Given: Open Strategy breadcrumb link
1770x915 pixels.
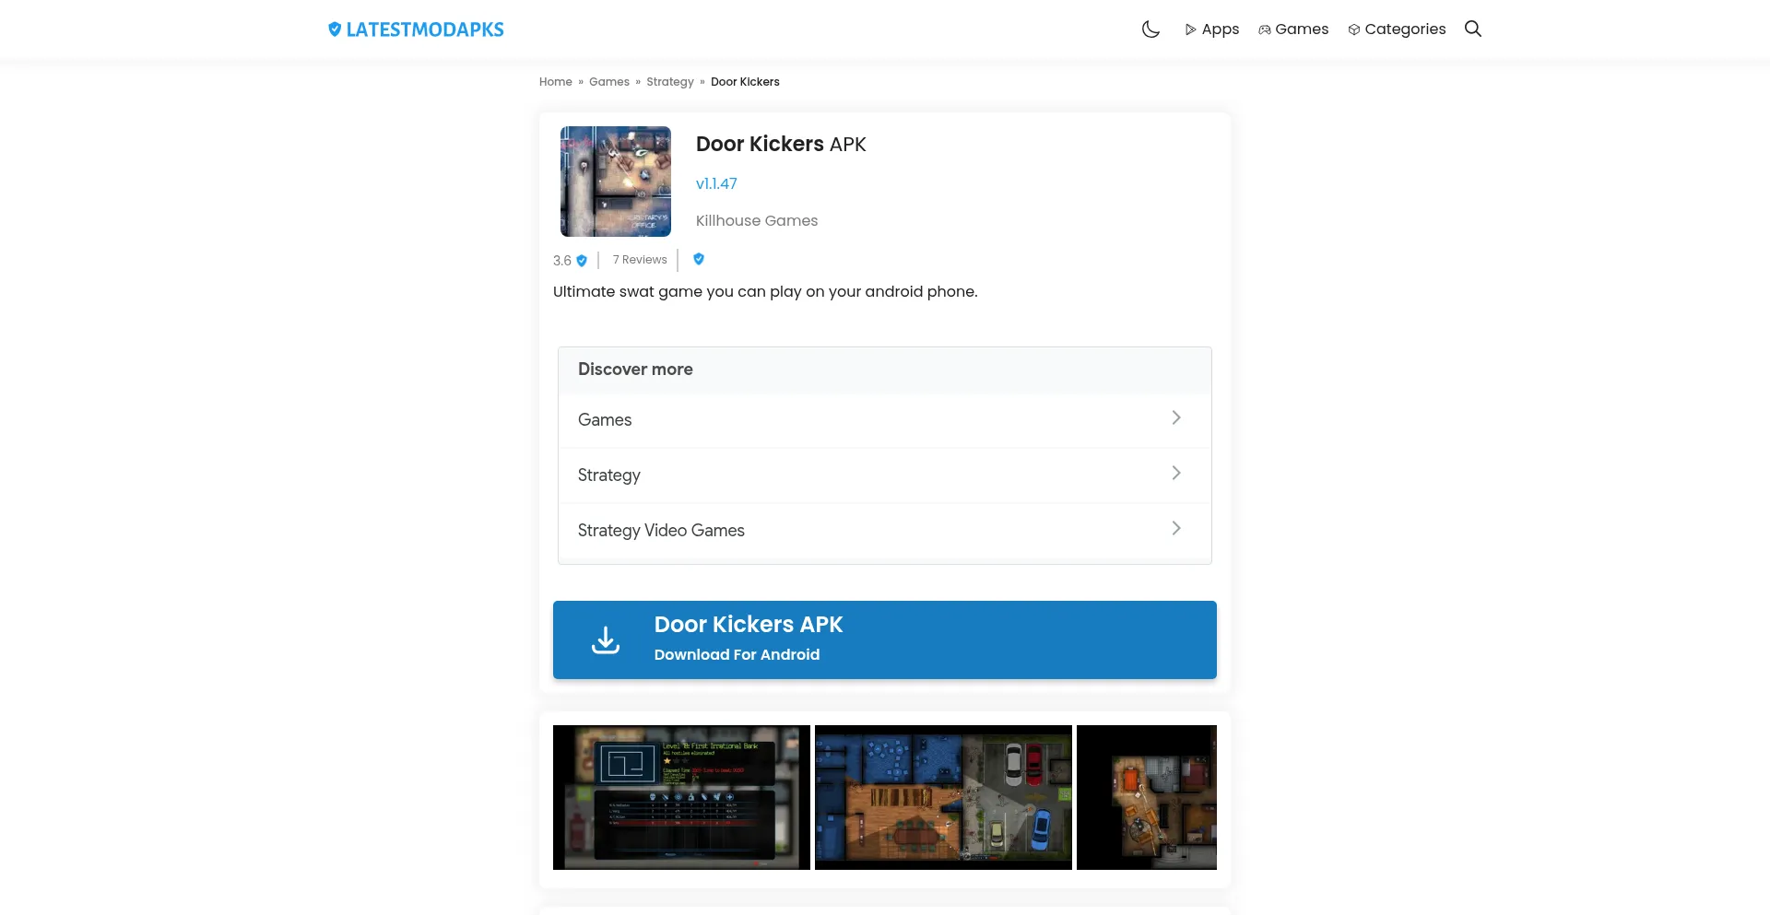Looking at the screenshot, I should click(x=670, y=82).
